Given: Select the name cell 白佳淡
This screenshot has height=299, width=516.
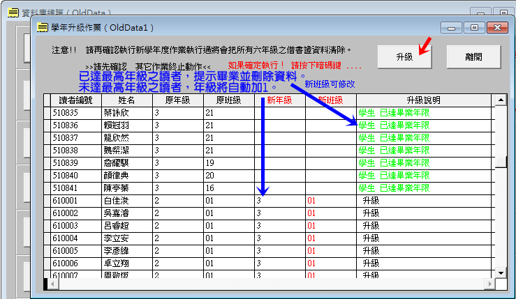Looking at the screenshot, I should [127, 201].
